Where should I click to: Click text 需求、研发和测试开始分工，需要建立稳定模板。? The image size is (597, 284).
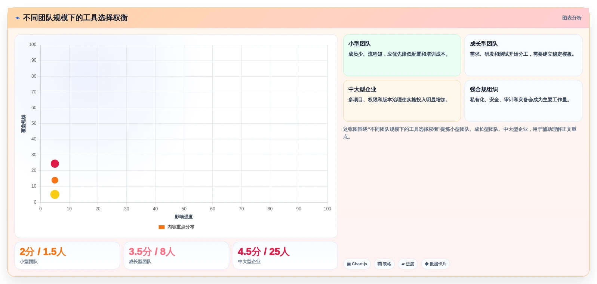click(523, 54)
